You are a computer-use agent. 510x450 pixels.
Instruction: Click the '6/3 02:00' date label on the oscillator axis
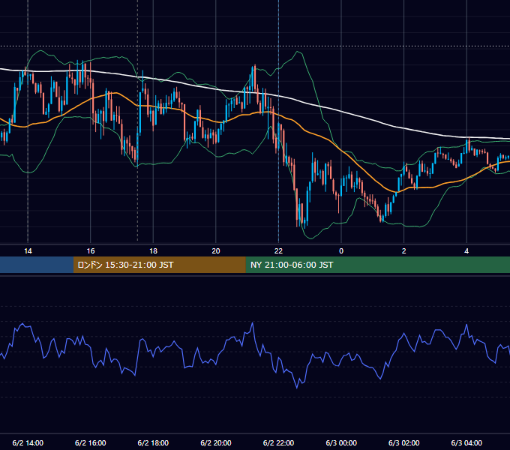(404, 442)
